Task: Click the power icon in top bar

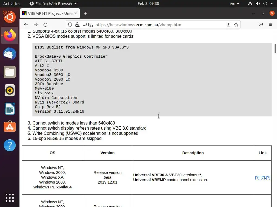Action: tap(265, 4)
